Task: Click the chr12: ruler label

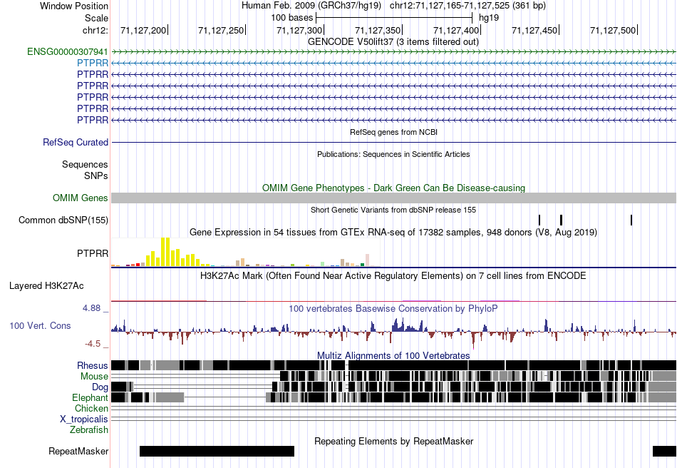Action: (95, 30)
